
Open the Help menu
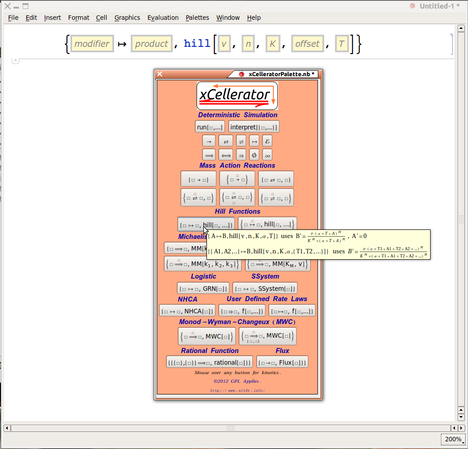point(254,18)
